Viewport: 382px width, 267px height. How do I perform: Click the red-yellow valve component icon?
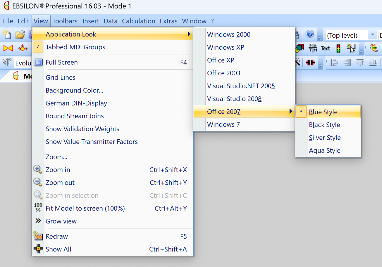click(8, 48)
